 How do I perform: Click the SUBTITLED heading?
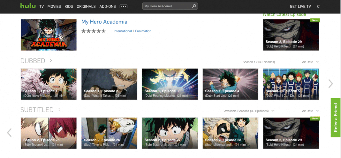pos(37,110)
